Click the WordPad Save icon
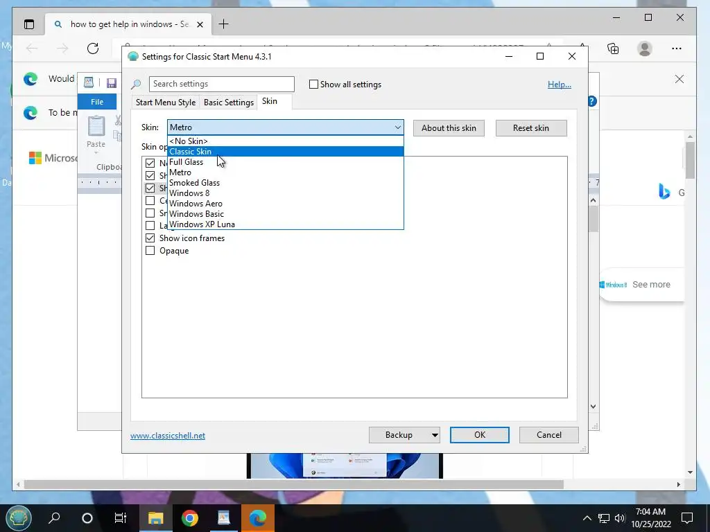Viewport: 710px width, 532px height. tap(112, 83)
